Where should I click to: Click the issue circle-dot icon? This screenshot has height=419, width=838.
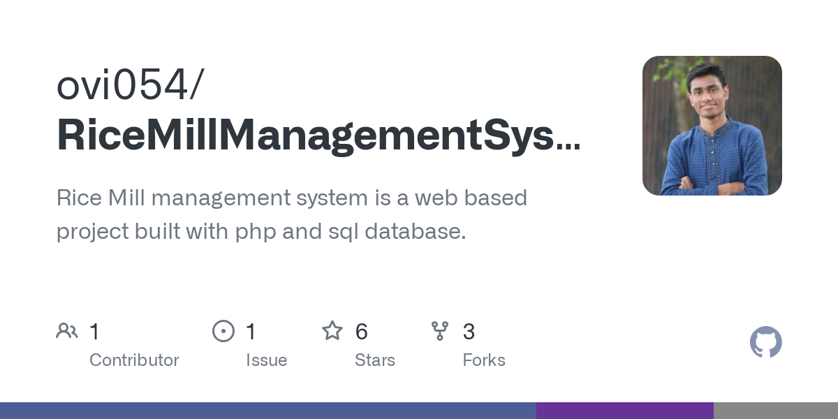pos(223,330)
